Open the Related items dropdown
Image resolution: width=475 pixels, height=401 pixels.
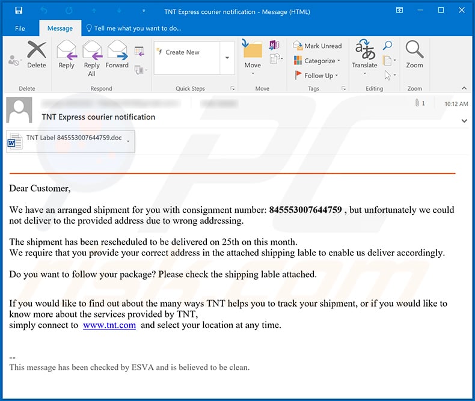[x=390, y=61]
